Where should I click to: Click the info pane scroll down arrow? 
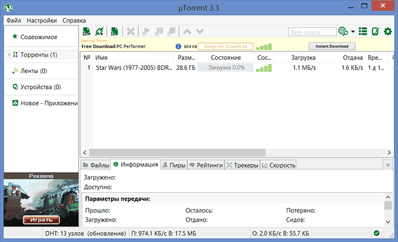click(x=388, y=222)
